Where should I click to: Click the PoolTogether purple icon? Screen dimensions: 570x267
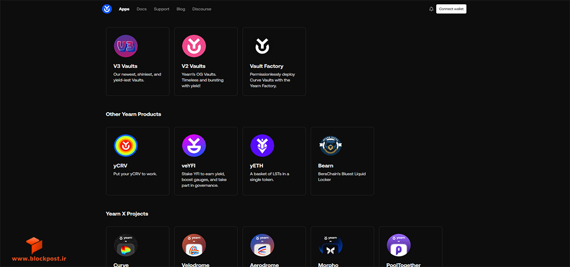pos(399,245)
